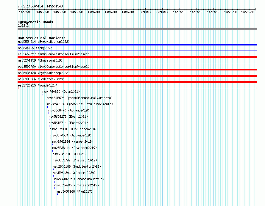Open the nsv4448295 (GenomeinaBottle) label
Screen dimensions: 265x206
(79, 179)
